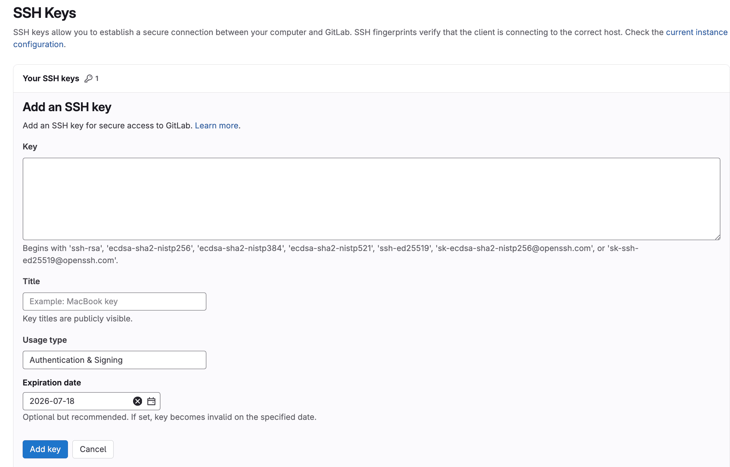Click the Title field with MacBook key placeholder
This screenshot has width=730, height=467.
tap(114, 301)
